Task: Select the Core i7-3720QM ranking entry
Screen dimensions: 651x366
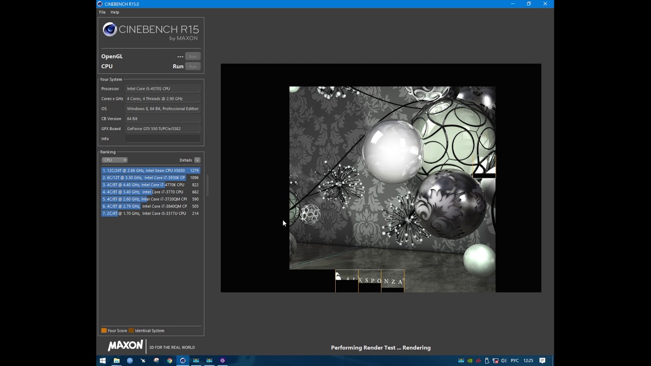Action: pos(151,199)
